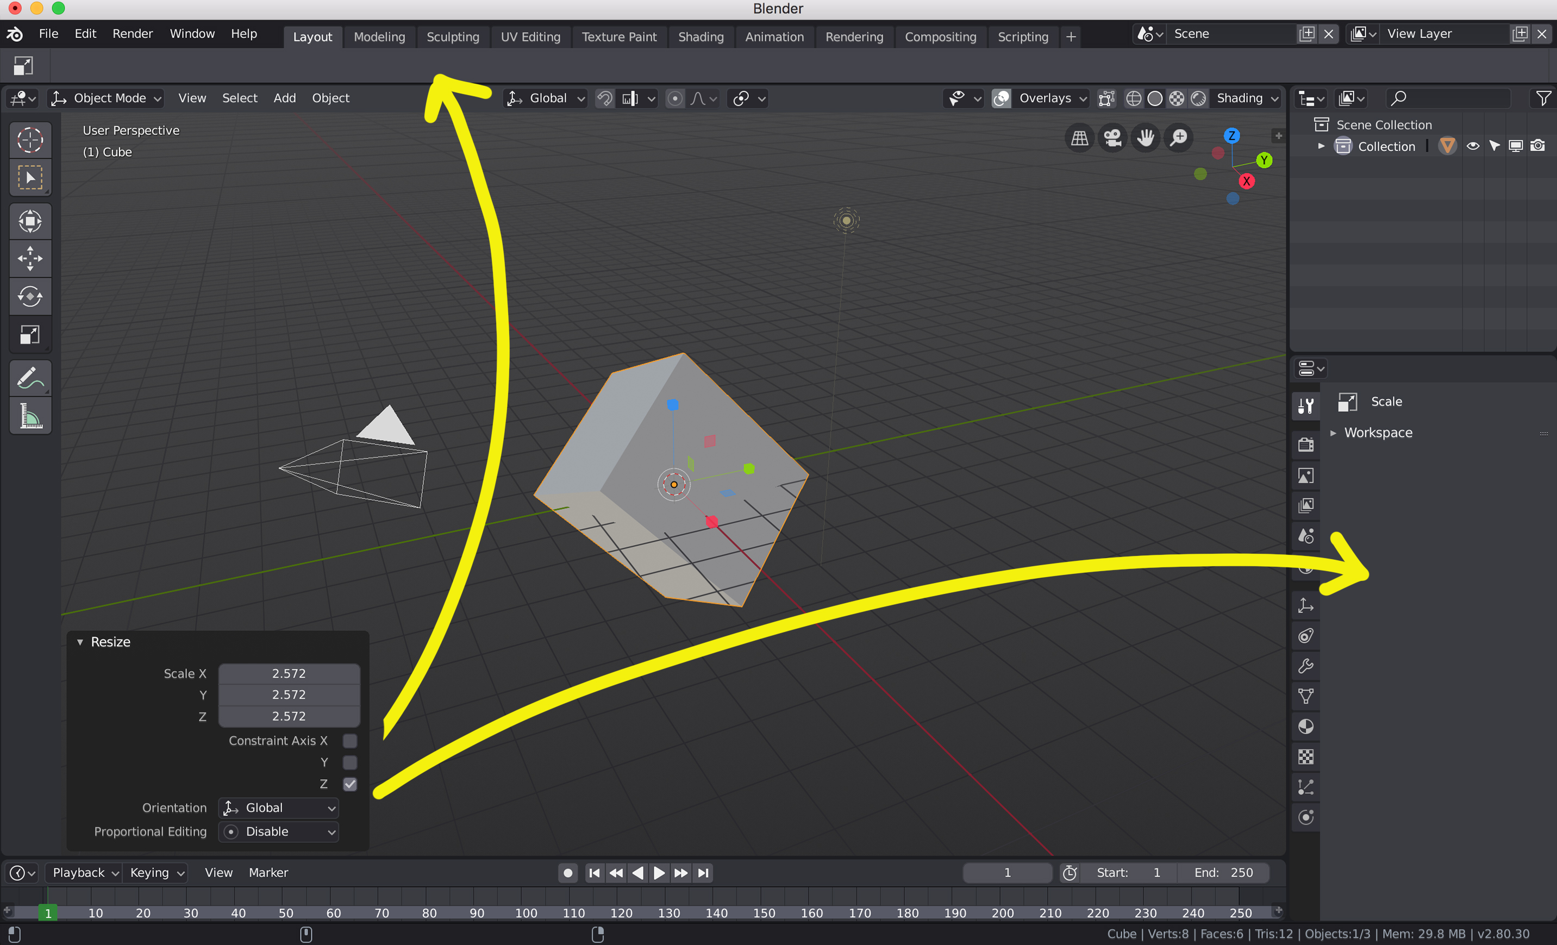Select the Cursor tool in the toolbar
1557x945 pixels.
[30, 140]
